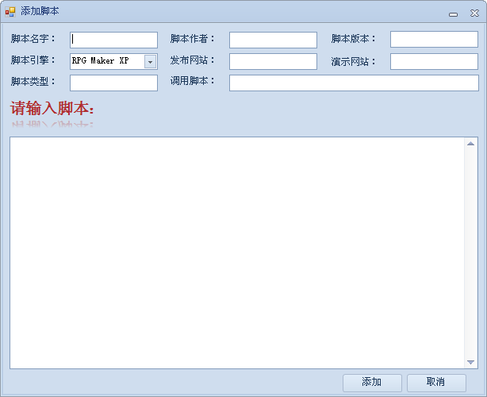Click the 脚本名字 input field
487x397 pixels.
(x=113, y=40)
